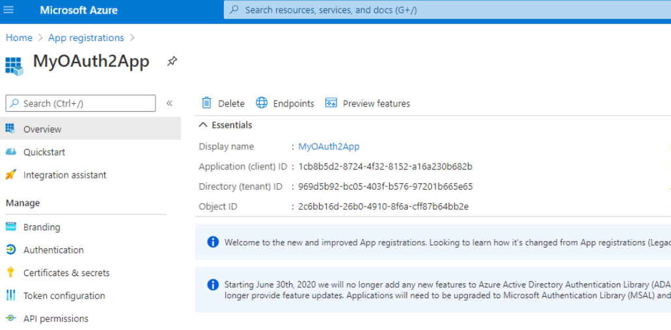This screenshot has width=671, height=330.
Task: Click the Home breadcrumb link
Action: pos(19,38)
